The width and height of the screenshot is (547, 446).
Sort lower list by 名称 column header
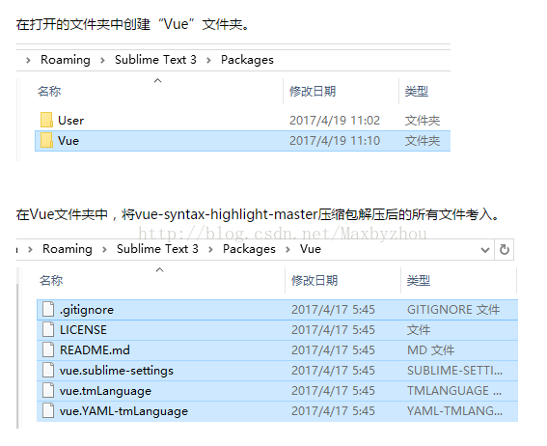tap(51, 281)
